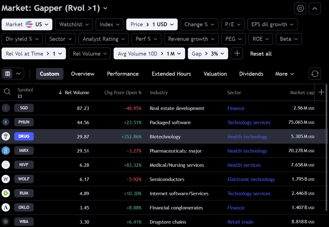Image resolution: width=329 pixels, height=227 pixels.
Task: Switch to the Overview tab
Action: (83, 74)
